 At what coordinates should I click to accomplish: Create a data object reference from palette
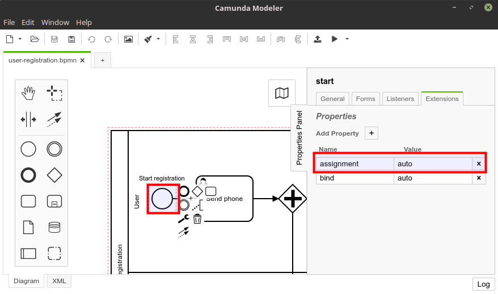tap(28, 227)
